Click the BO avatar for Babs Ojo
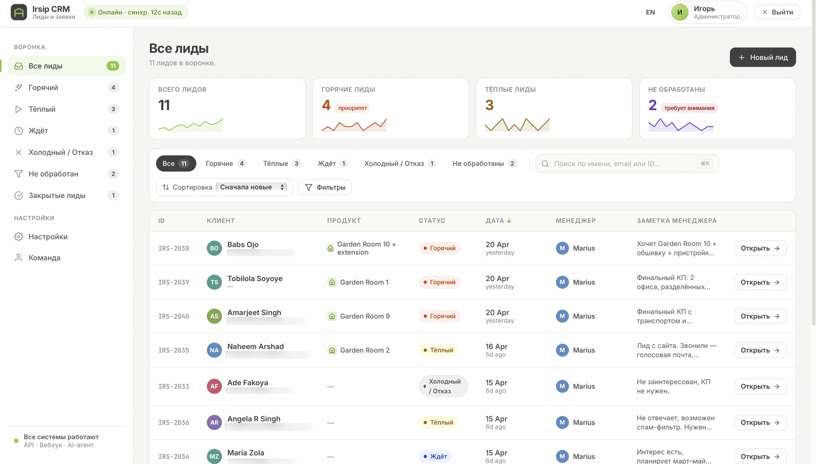The image size is (816, 464). [214, 249]
